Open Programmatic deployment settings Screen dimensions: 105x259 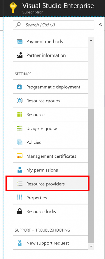point(51,87)
